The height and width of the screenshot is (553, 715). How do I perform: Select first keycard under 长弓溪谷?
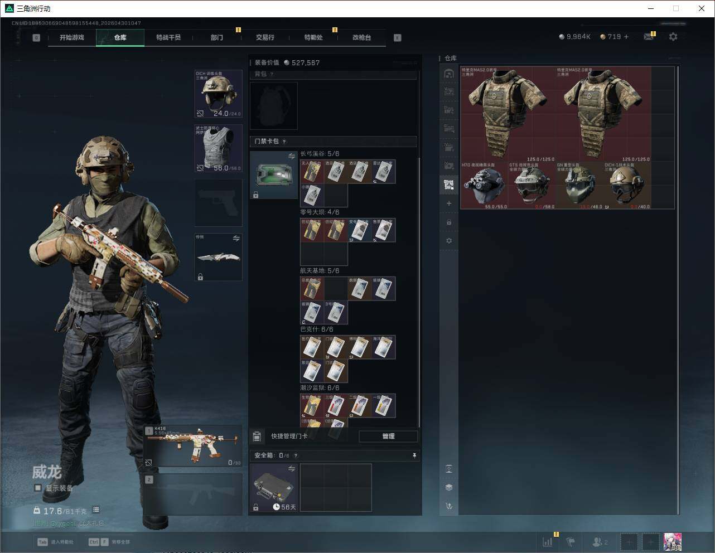312,172
